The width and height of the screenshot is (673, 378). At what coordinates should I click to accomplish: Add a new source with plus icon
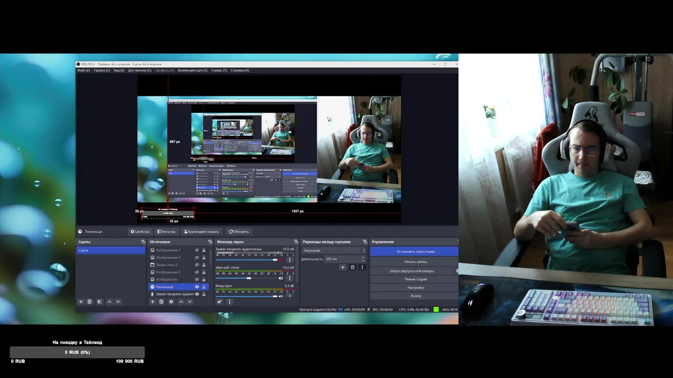153,302
